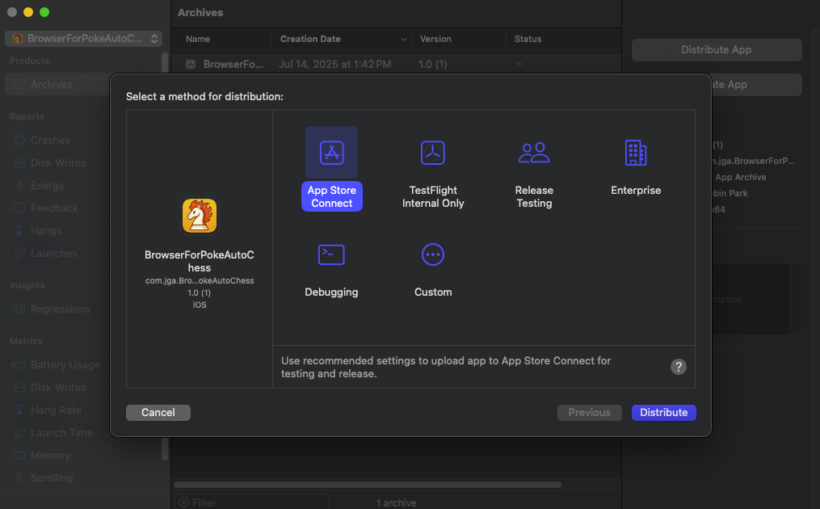
Task: Open Hangs report in sidebar
Action: [x=46, y=231]
